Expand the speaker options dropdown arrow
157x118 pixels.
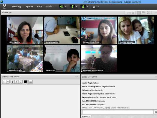click(x=66, y=6)
